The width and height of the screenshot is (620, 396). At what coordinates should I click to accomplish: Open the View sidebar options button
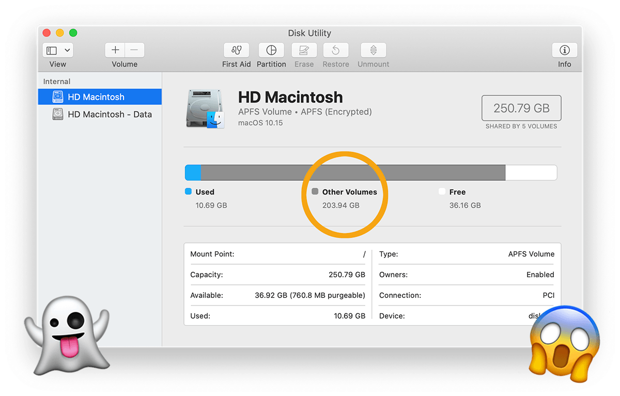tap(58, 51)
